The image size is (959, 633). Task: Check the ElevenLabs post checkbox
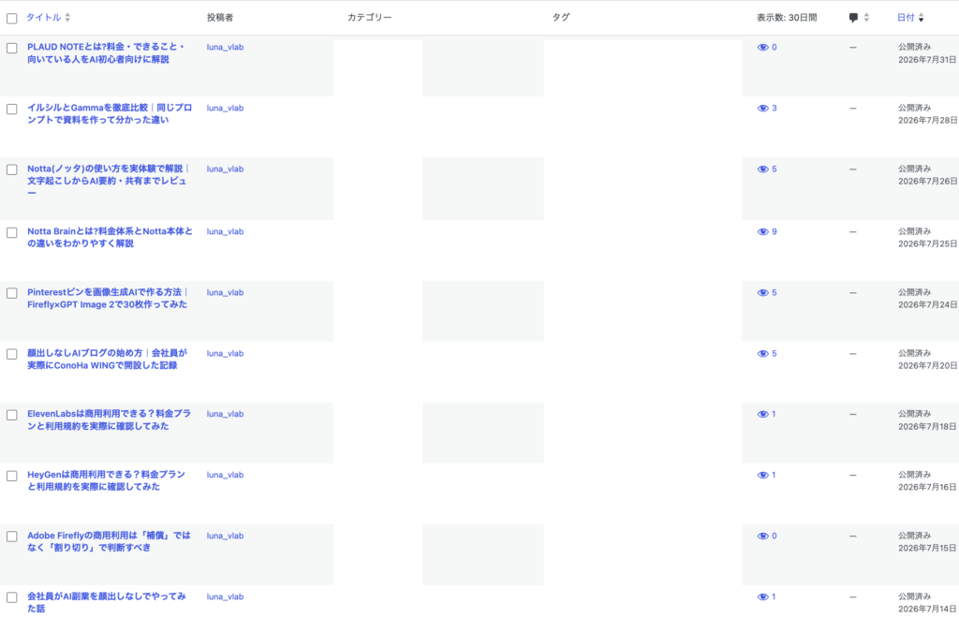click(x=11, y=415)
